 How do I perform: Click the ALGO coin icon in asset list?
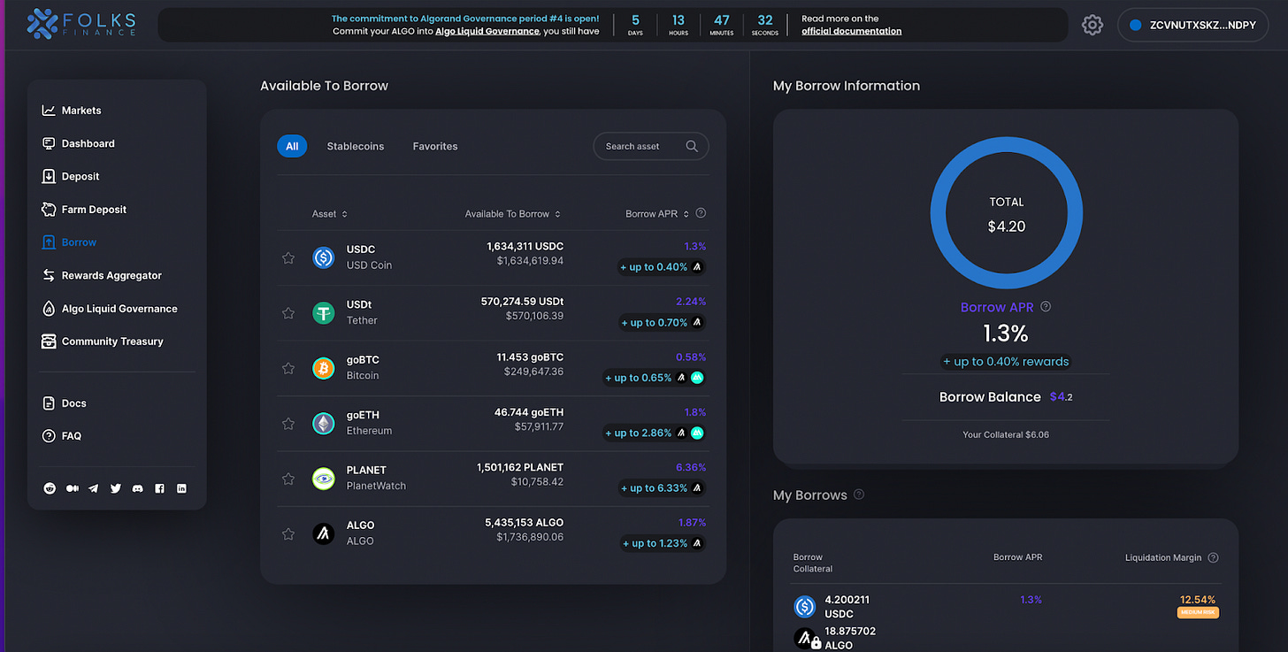coord(324,533)
